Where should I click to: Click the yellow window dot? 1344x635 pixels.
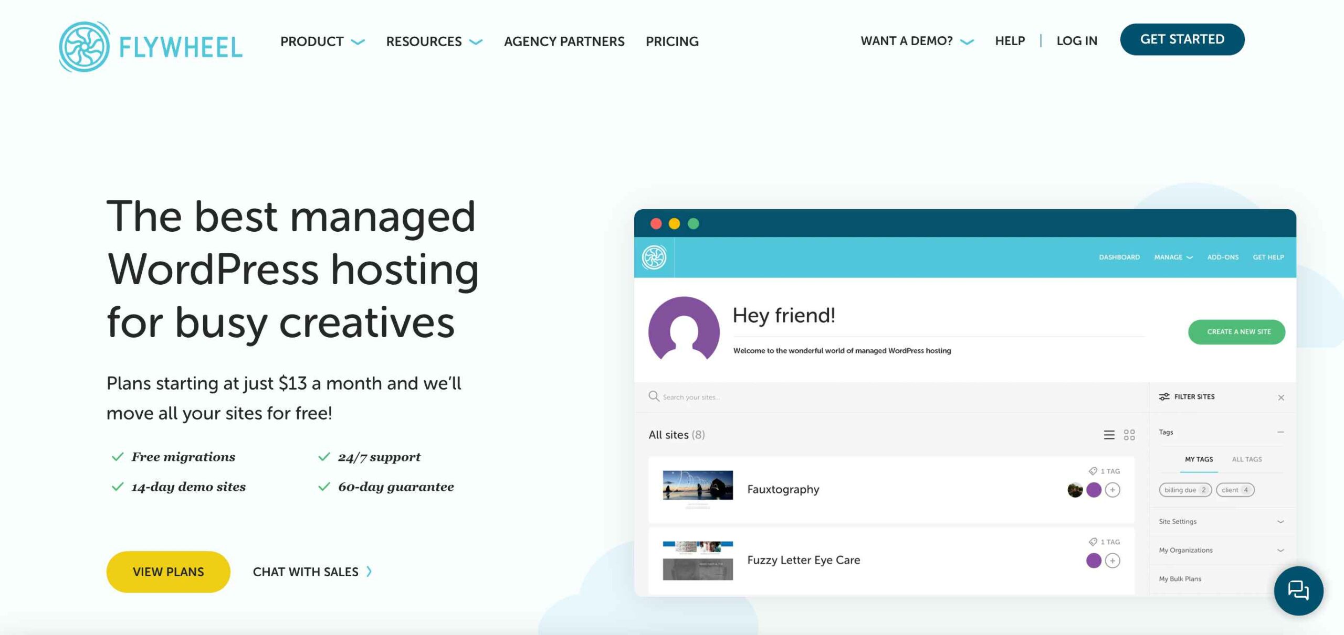pyautogui.click(x=675, y=224)
